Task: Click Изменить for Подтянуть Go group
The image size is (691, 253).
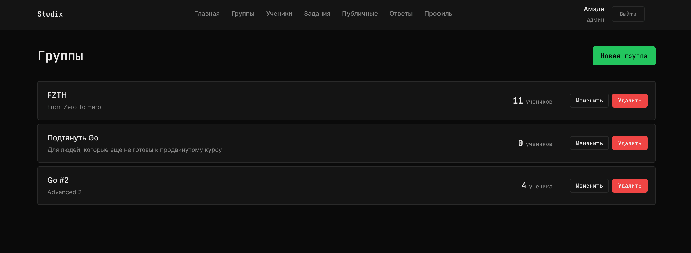Action: [x=589, y=143]
